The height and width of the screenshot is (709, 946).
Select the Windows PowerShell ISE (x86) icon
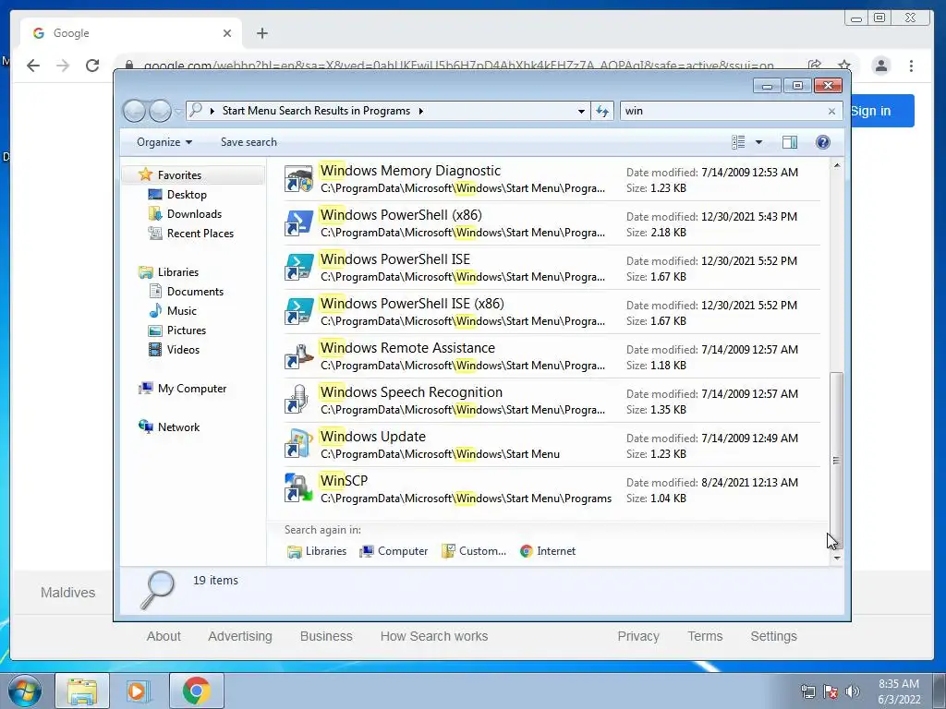tap(298, 312)
